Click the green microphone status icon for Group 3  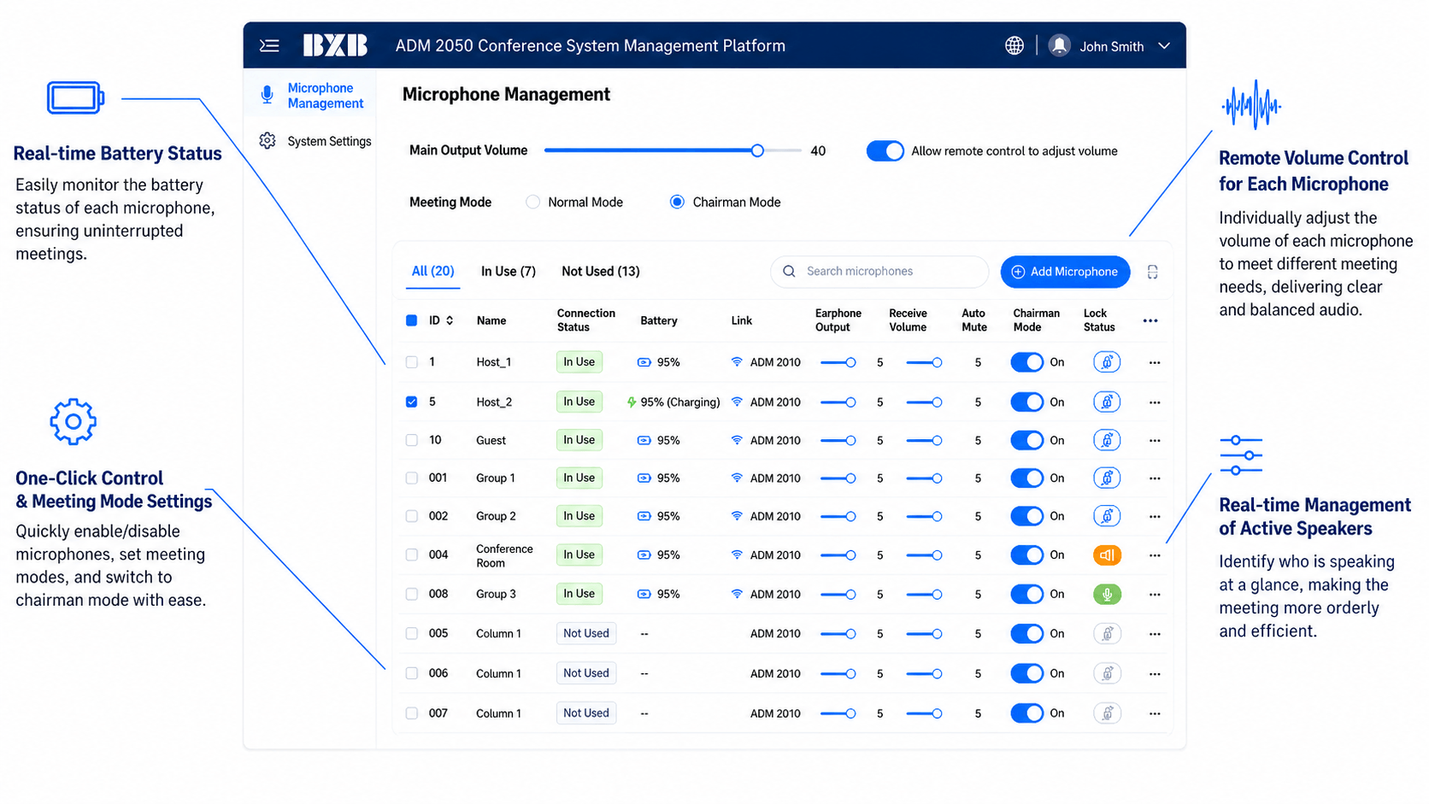(x=1107, y=595)
